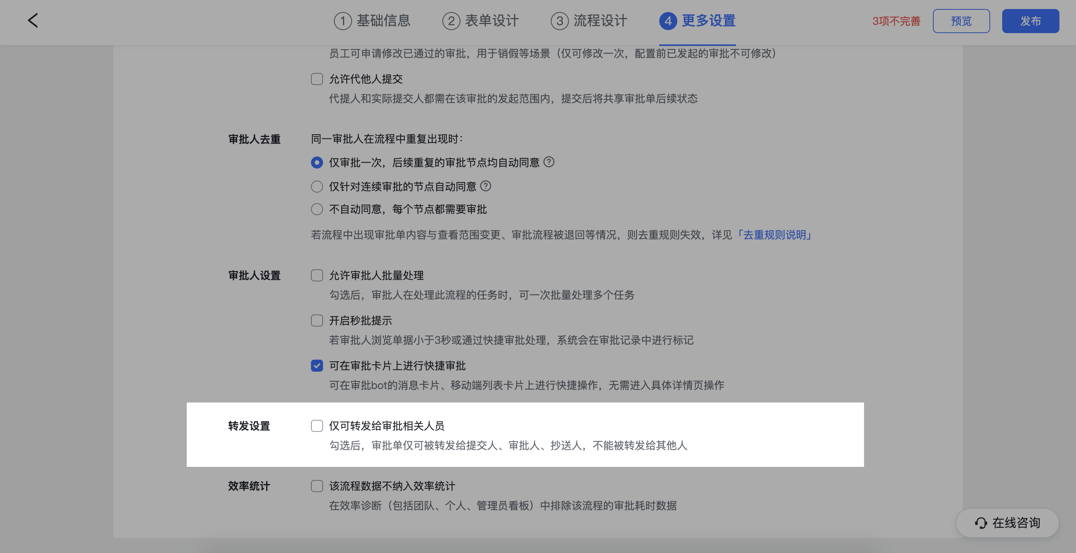Enable 允许代他人提交 checkbox

tap(317, 79)
